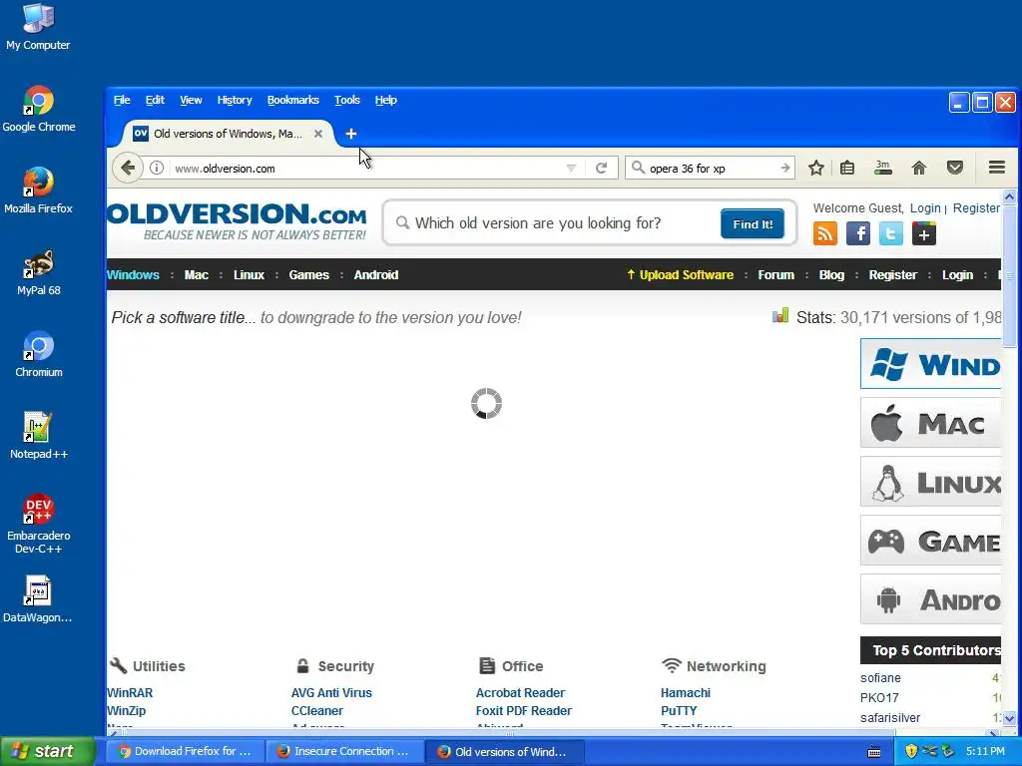Select the MyPal 68 desktop icon

39,272
